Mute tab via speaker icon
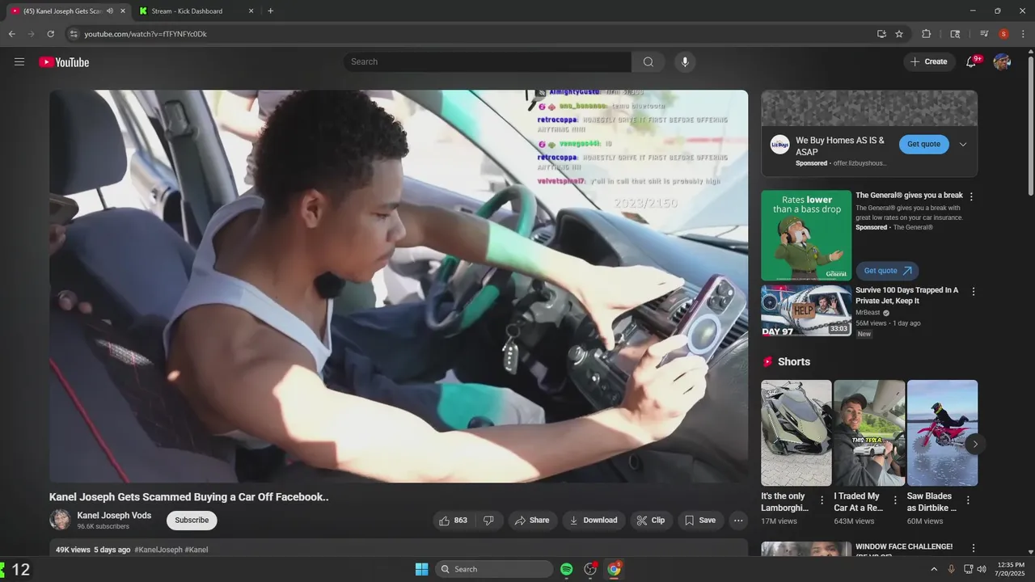Image resolution: width=1035 pixels, height=582 pixels. [110, 11]
